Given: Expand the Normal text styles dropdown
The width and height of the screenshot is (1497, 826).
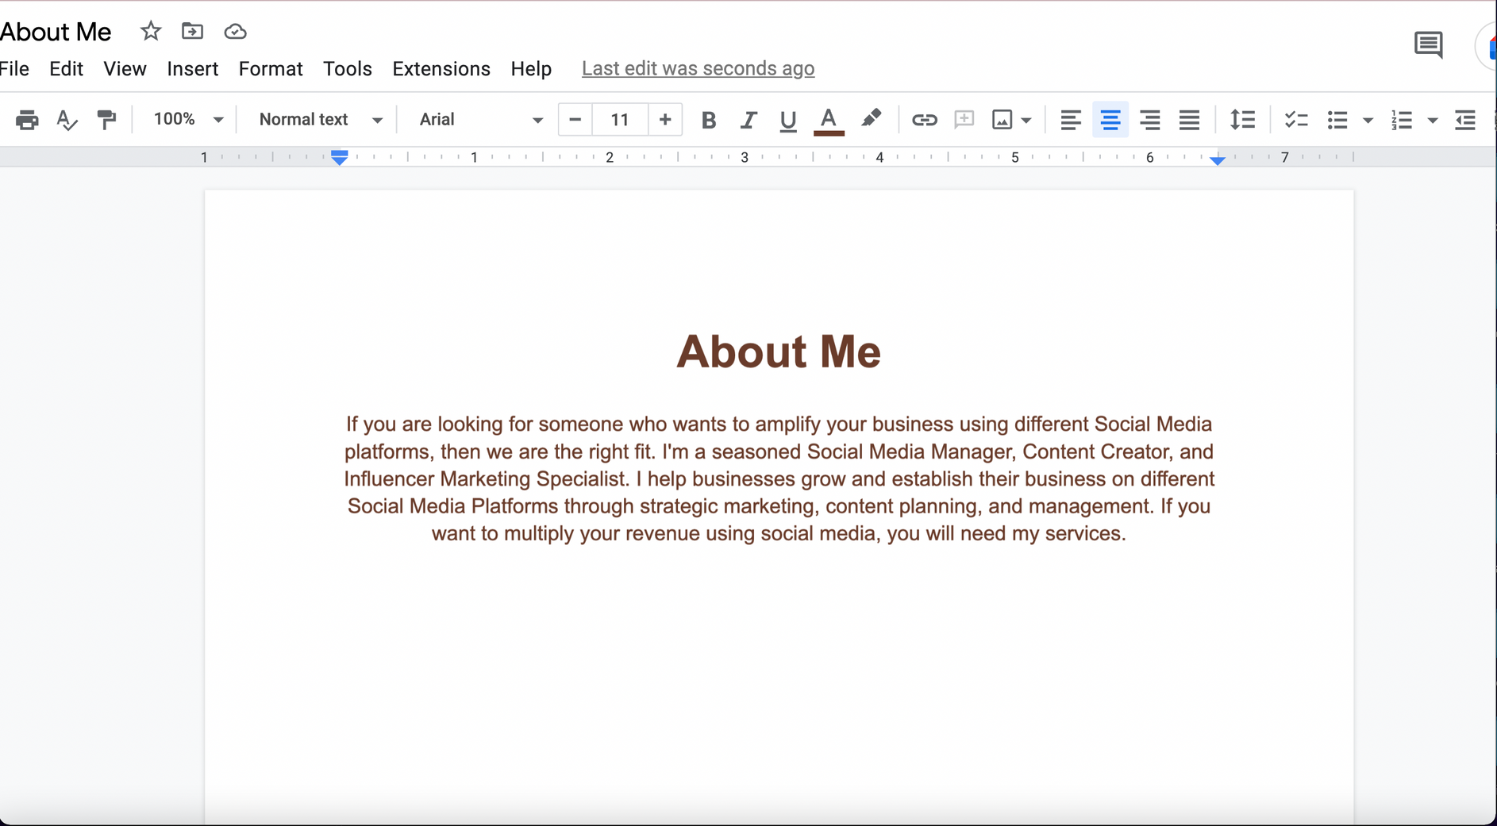Looking at the screenshot, I should tap(321, 120).
